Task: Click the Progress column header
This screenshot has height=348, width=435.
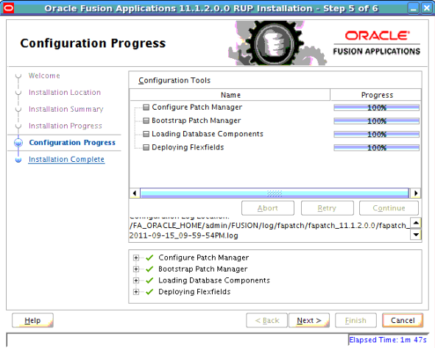Action: point(376,95)
